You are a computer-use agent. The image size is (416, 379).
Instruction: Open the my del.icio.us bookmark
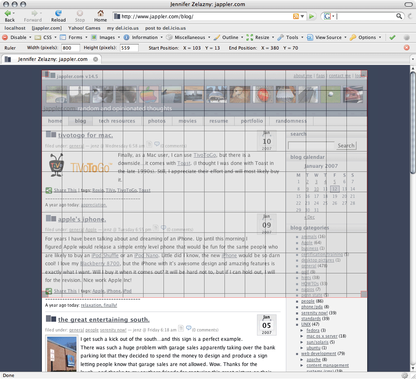click(x=123, y=28)
